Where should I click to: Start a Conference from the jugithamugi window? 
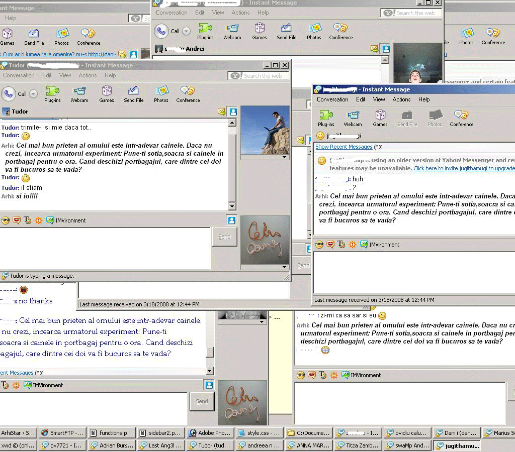(461, 118)
